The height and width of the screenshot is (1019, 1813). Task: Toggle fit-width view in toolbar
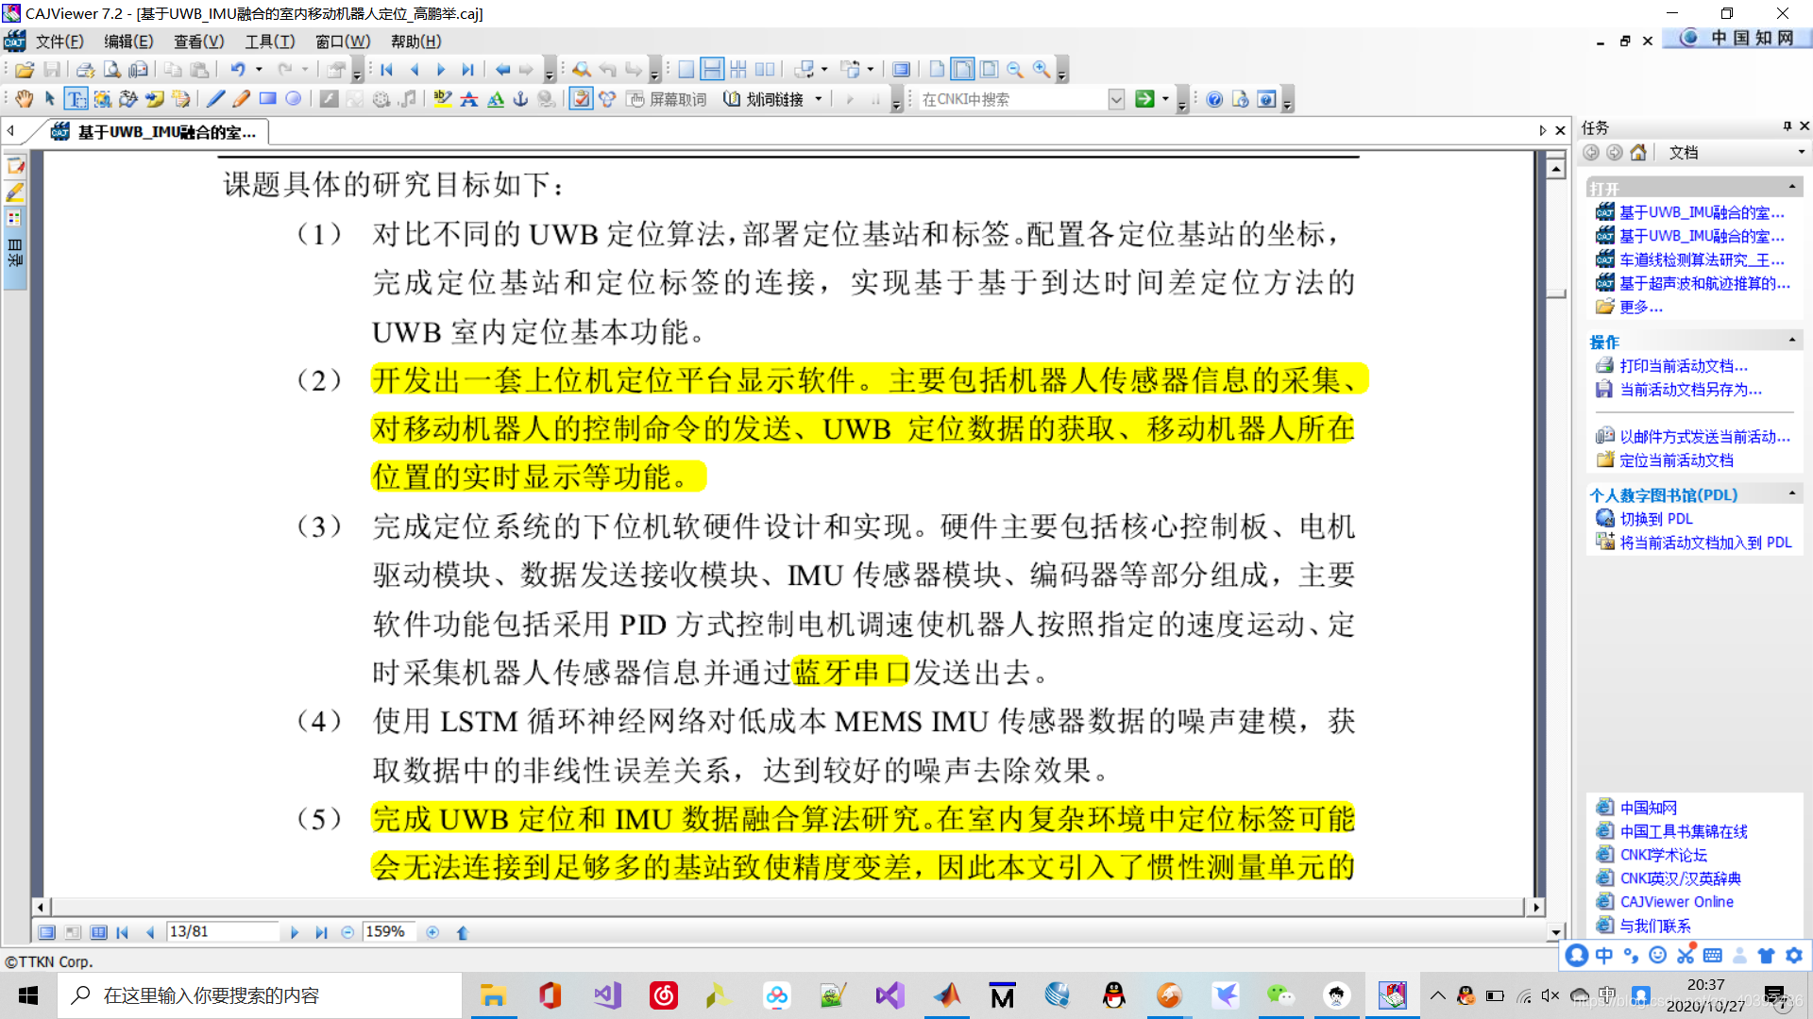[x=962, y=69]
